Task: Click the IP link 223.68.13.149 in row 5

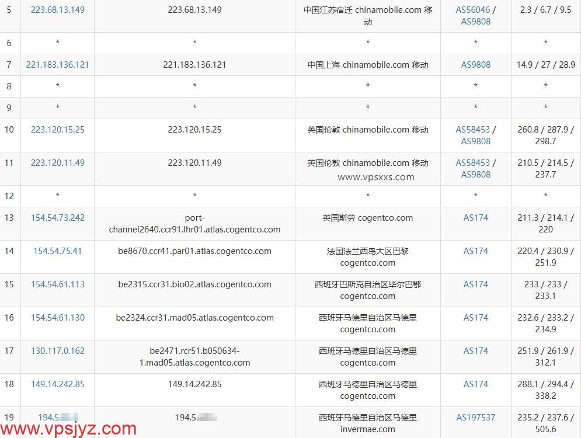Action: pos(57,9)
